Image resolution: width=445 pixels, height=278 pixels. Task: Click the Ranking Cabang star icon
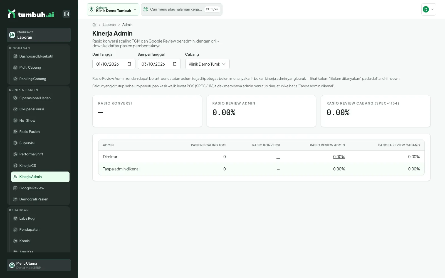click(15, 79)
